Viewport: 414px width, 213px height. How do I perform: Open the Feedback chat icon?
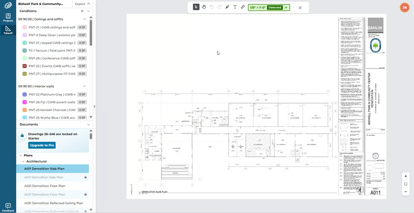pos(8,207)
